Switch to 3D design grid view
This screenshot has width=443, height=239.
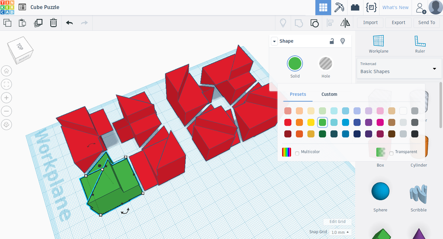coord(323,7)
